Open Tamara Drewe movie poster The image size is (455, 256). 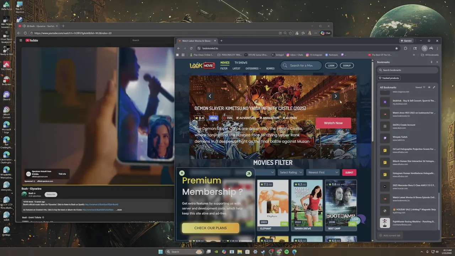click(x=307, y=203)
